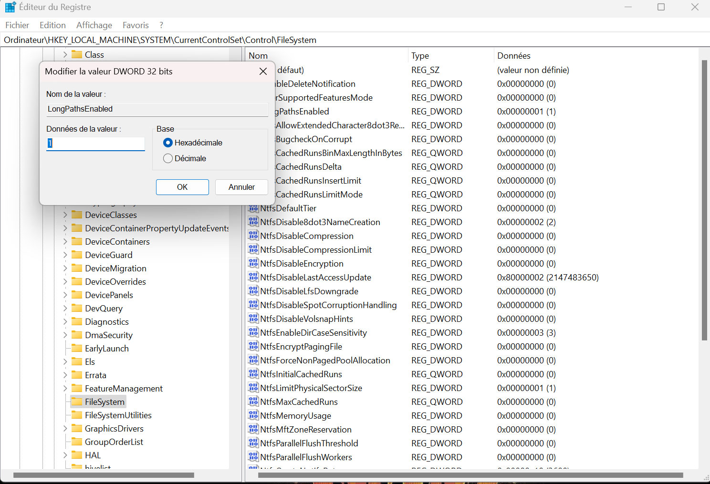Expand the GraphicsDrivers tree node
Viewport: 710px width, 484px height.
[x=65, y=429]
